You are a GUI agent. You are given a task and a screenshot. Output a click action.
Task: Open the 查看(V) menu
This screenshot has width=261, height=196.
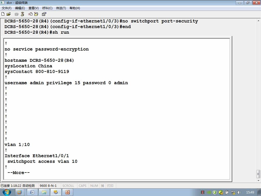(33, 8)
